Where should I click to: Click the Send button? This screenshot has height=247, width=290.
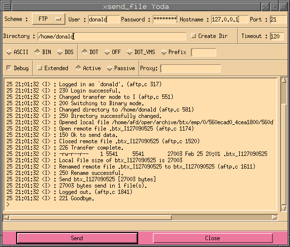[x=77, y=238]
